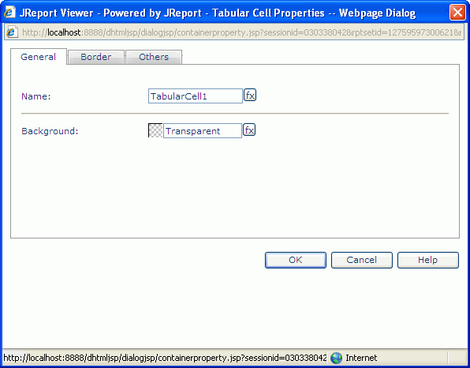Viewport: 470px width, 368px height.
Task: Click the page icon in the address bar
Action: 12,32
